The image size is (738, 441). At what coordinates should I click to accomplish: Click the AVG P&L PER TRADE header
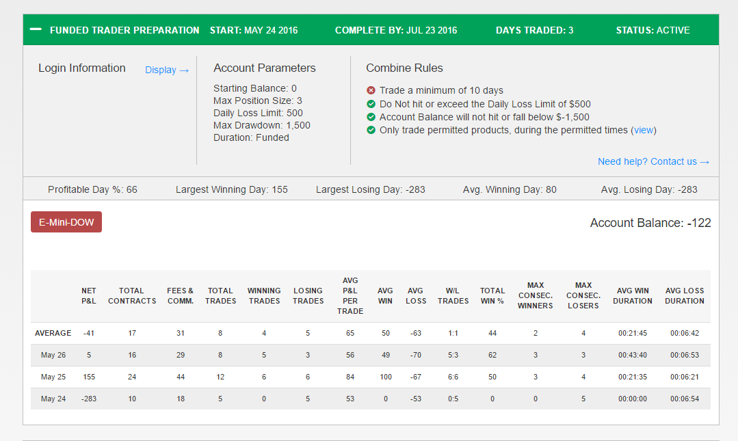click(350, 295)
